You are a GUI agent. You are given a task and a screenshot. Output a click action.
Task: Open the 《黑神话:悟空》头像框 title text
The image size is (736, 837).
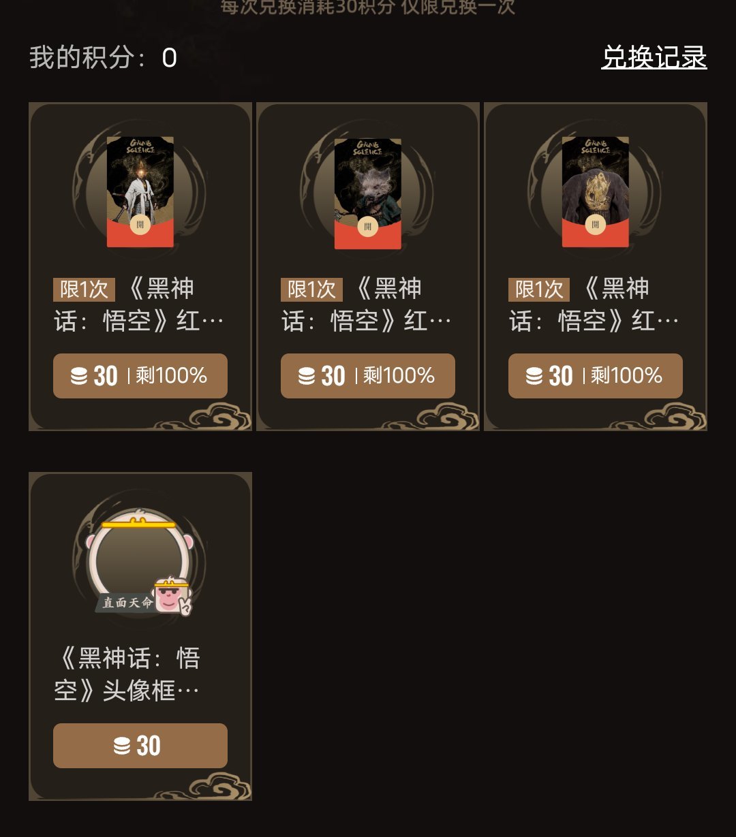click(x=127, y=675)
